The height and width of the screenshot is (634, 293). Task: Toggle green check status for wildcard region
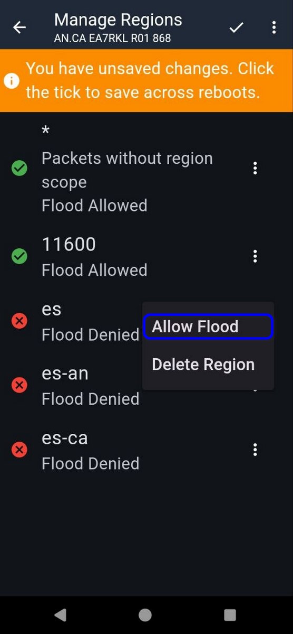pos(19,169)
